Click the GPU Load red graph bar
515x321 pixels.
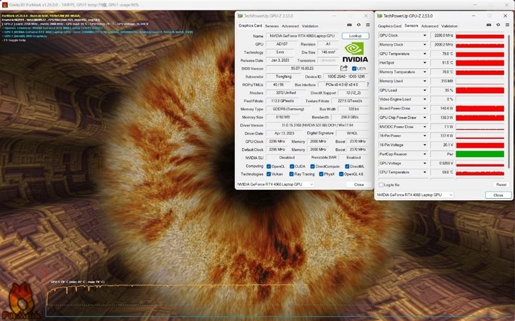coord(480,90)
